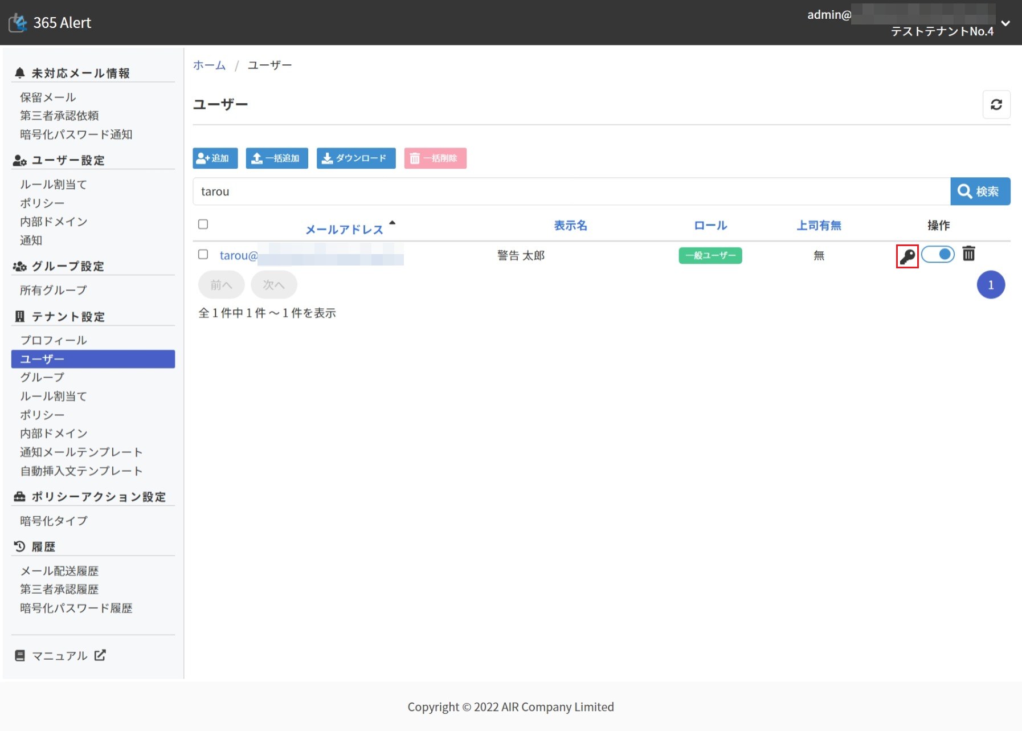Expand the admin account dropdown chevron
Viewport: 1022px width, 731px height.
pos(1005,23)
